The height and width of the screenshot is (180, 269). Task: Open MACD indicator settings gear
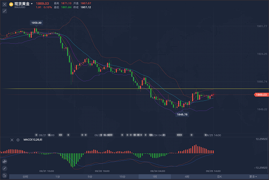click(18, 139)
